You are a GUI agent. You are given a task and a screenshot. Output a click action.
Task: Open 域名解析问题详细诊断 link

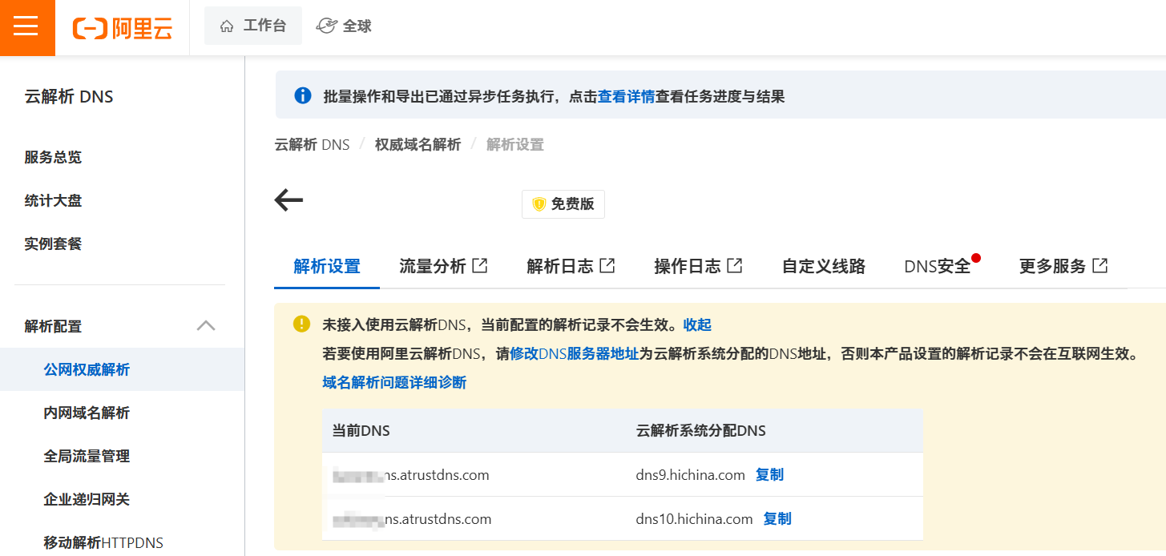(x=394, y=382)
